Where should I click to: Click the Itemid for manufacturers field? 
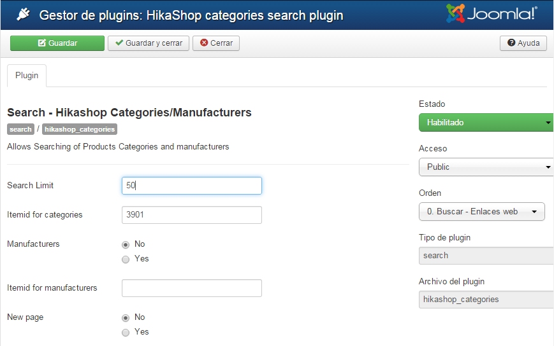tap(191, 288)
